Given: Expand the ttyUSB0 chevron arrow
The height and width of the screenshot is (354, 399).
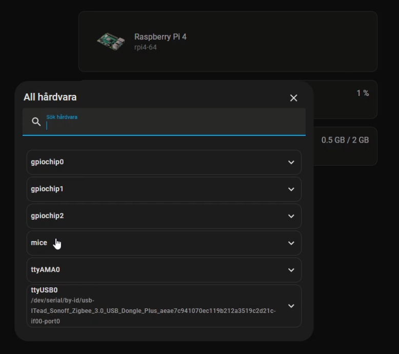Looking at the screenshot, I should click(x=291, y=306).
